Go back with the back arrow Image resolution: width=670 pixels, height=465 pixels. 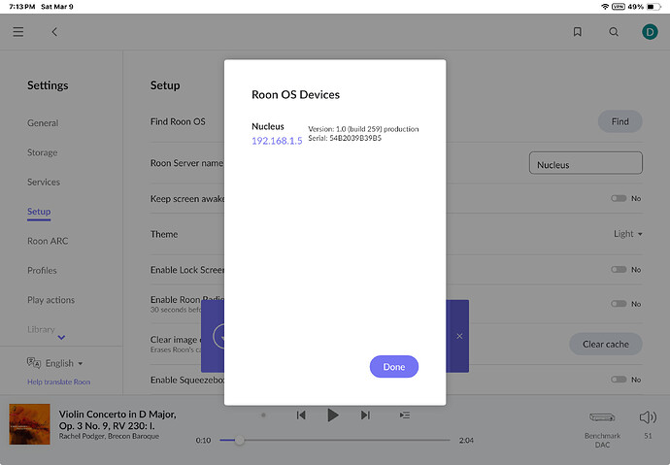pyautogui.click(x=54, y=32)
